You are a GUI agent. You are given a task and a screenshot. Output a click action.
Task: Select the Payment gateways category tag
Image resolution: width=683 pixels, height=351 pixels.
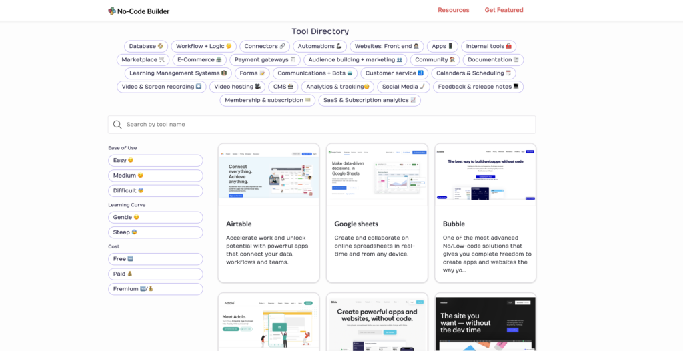tap(265, 60)
